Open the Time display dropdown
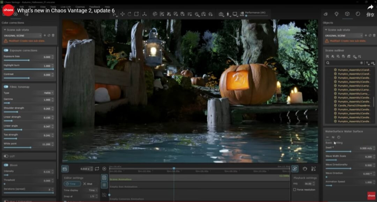The height and width of the screenshot is (202, 377). tap(93, 190)
